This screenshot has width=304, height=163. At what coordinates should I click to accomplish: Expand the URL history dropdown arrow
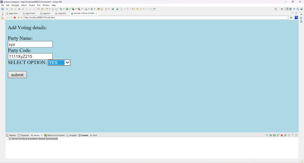[287, 18]
